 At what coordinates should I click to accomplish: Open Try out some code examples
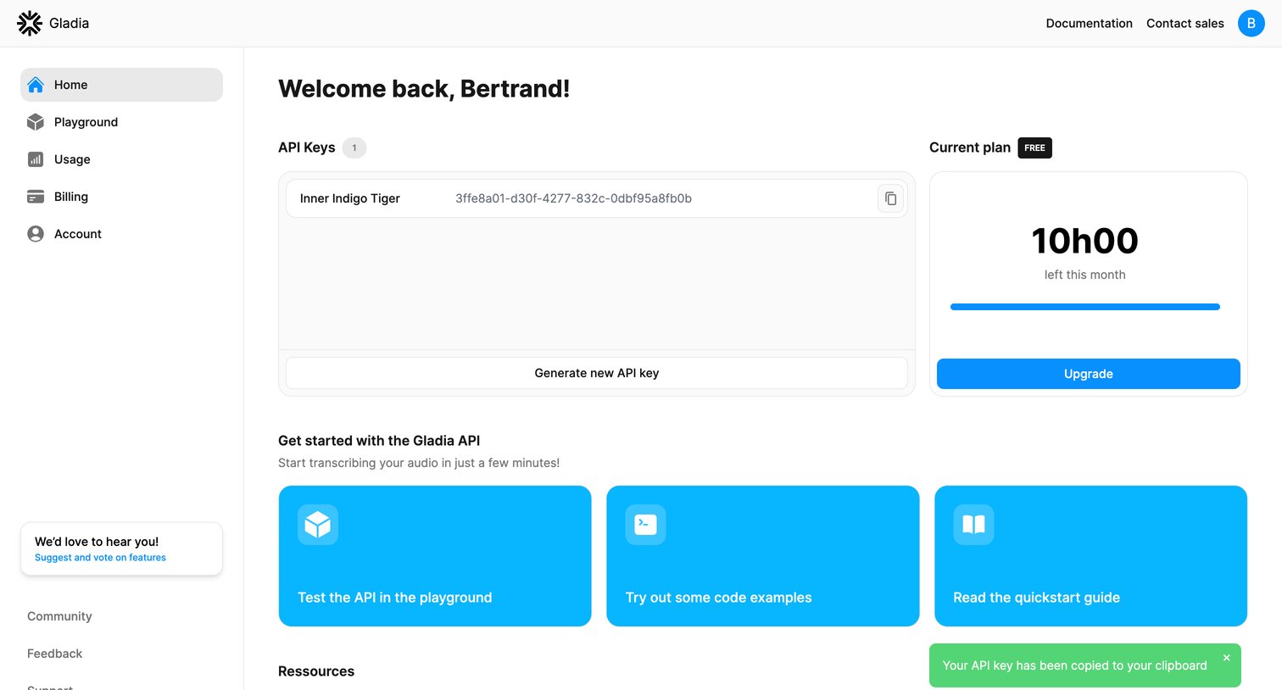pos(763,556)
